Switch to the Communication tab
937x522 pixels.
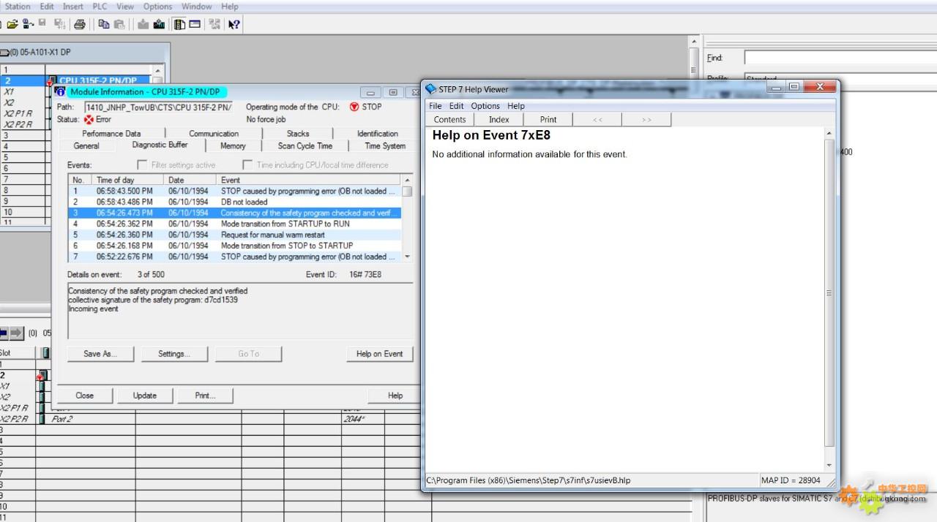(x=214, y=134)
